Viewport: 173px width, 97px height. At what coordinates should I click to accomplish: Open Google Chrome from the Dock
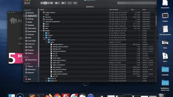[x=57, y=95]
